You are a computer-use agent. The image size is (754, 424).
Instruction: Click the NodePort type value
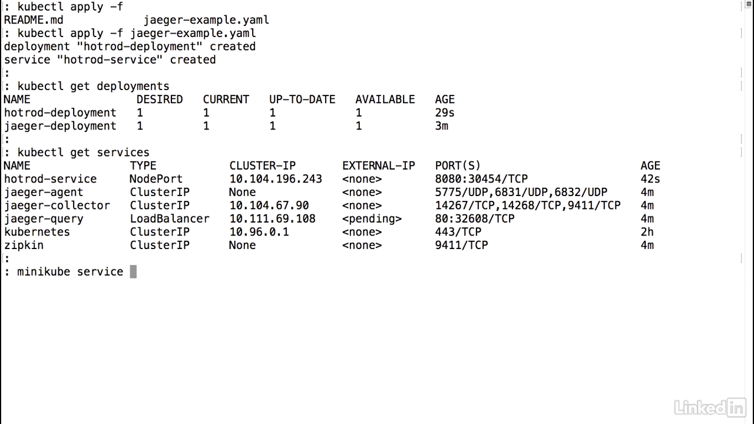(x=156, y=179)
